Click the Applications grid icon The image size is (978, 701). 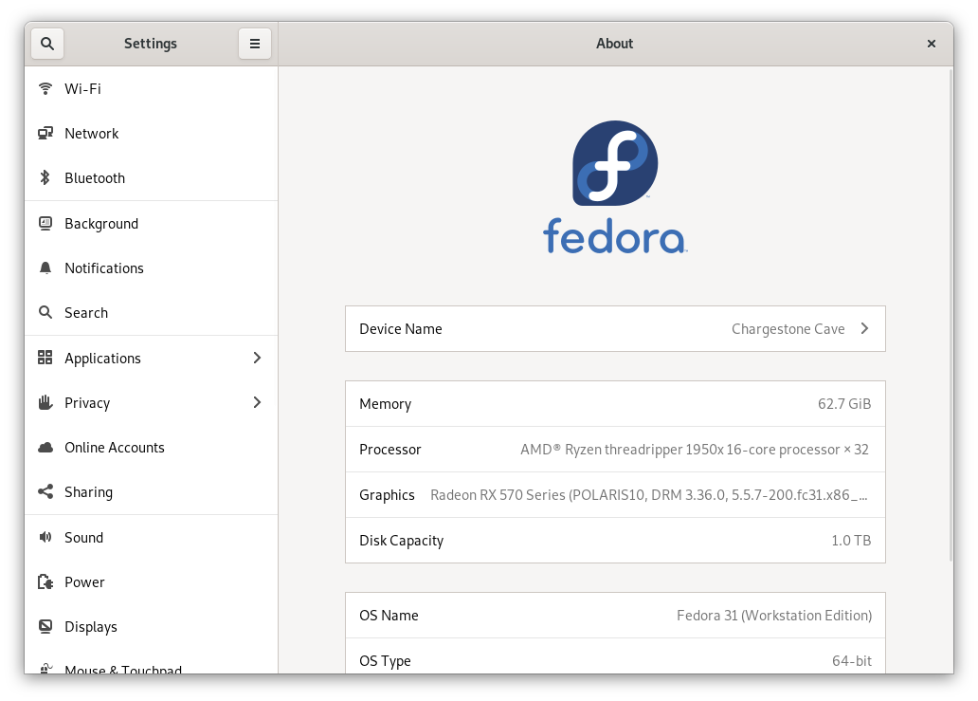tap(45, 358)
